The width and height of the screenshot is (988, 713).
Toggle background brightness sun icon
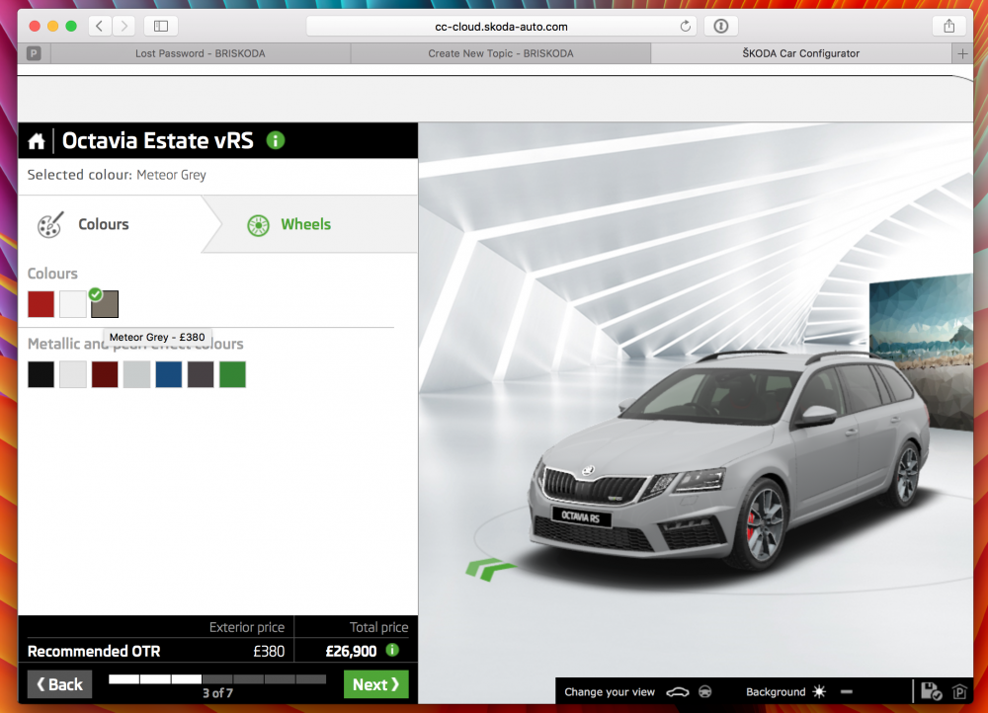[819, 691]
